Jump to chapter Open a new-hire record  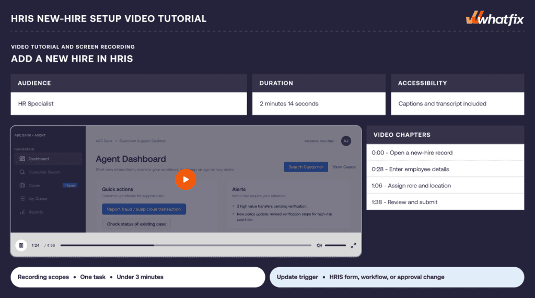[x=445, y=153]
